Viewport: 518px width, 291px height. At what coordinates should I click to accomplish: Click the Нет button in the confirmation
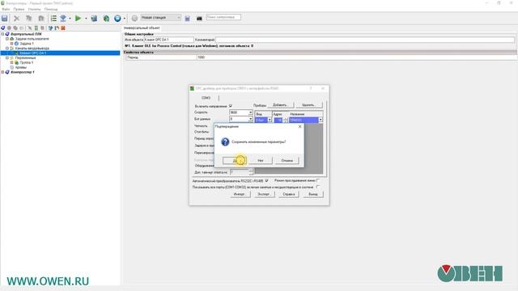click(x=261, y=160)
